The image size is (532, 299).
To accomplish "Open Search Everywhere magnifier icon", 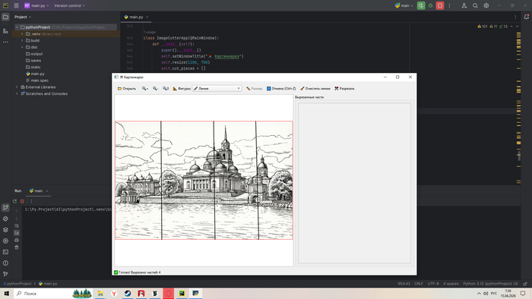I will tap(475, 5).
